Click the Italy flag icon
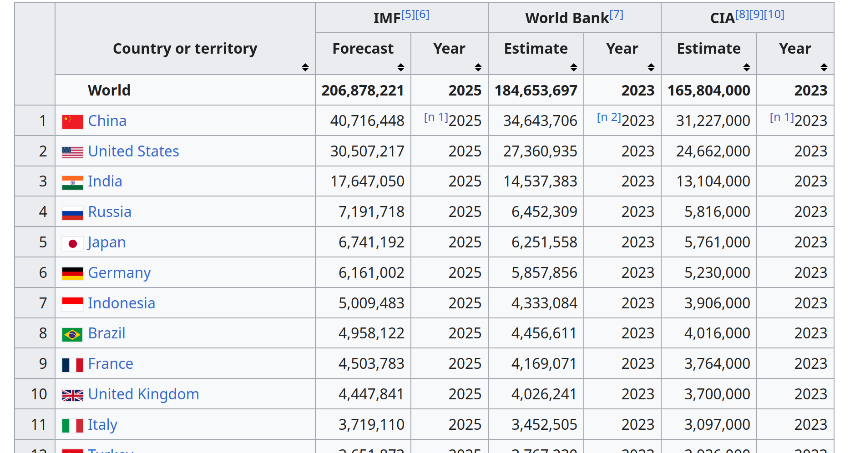This screenshot has width=850, height=453. 72,426
